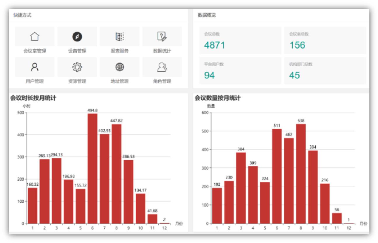
Task: Open the 地址管理 globe icon
Action: tap(120, 67)
